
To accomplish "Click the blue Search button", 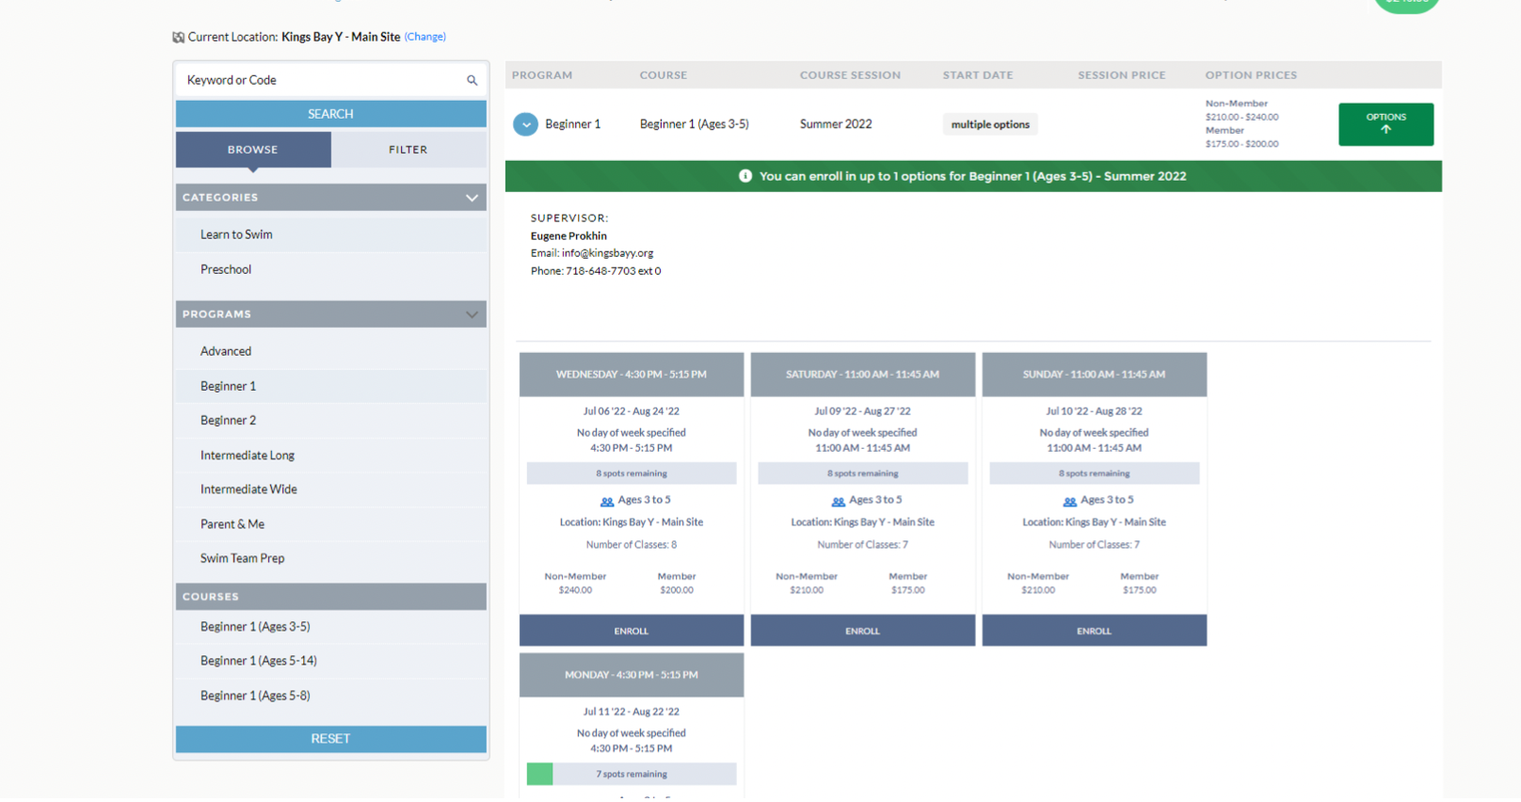I will tap(331, 114).
